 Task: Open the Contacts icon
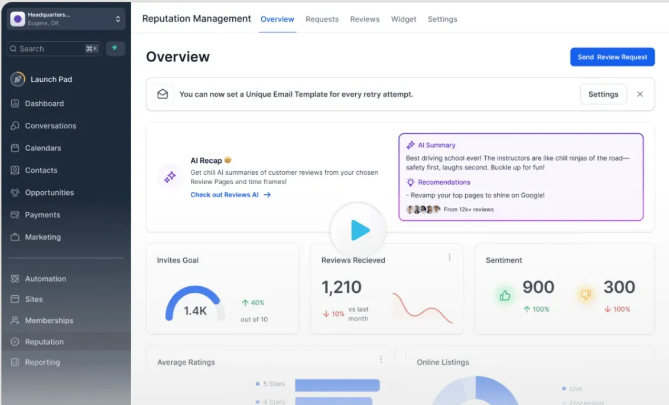pos(15,170)
